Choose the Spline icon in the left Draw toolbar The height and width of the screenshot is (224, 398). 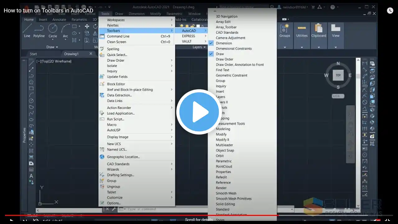tap(31, 113)
